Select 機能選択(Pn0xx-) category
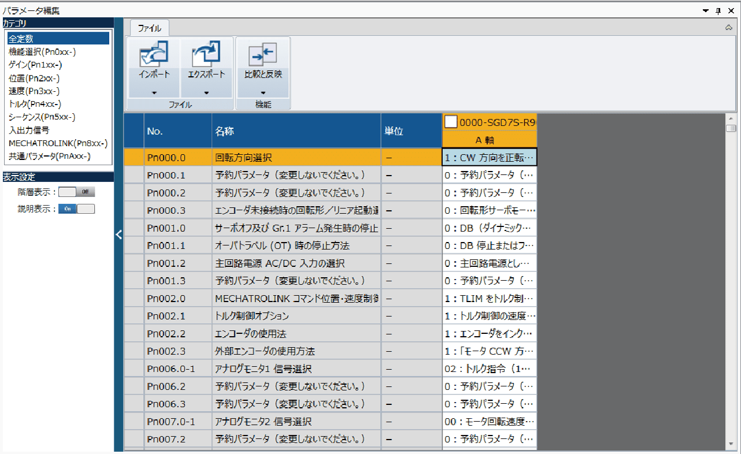Image resolution: width=741 pixels, height=454 pixels. tap(42, 52)
